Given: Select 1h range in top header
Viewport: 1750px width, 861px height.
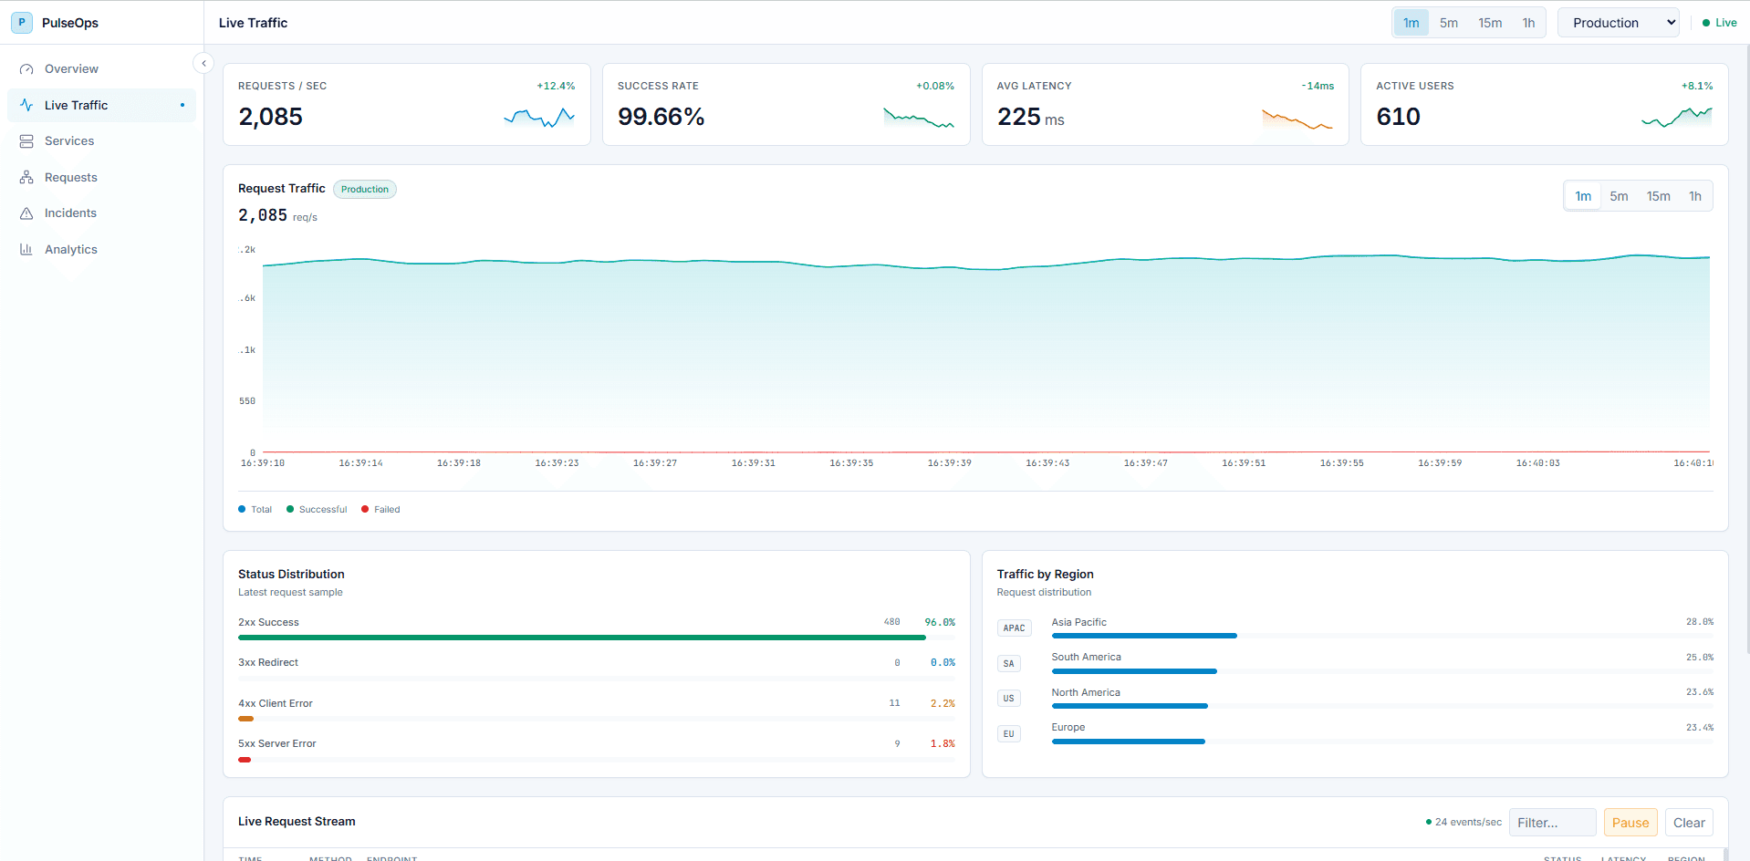Looking at the screenshot, I should (1528, 23).
